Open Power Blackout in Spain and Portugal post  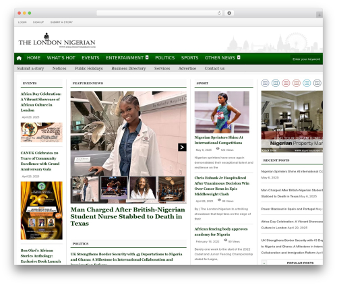(288, 209)
